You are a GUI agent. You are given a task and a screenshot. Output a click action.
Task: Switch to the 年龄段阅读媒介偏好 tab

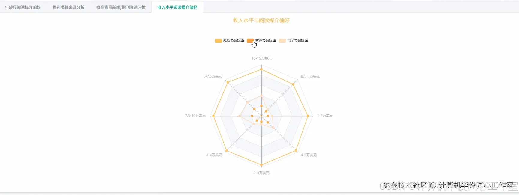pyautogui.click(x=22, y=7)
